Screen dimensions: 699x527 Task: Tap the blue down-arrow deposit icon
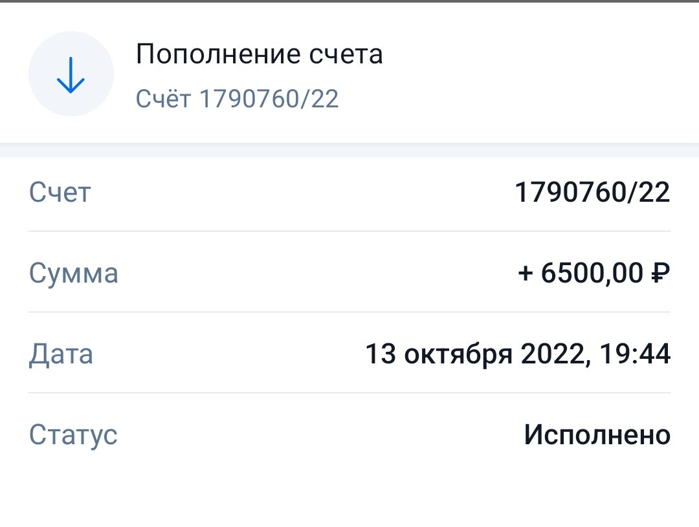click(x=71, y=74)
